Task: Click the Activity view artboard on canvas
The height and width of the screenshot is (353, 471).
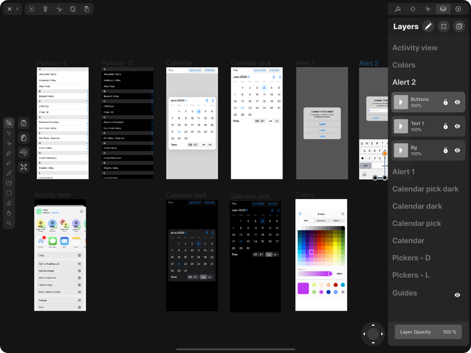Action: [x=60, y=255]
